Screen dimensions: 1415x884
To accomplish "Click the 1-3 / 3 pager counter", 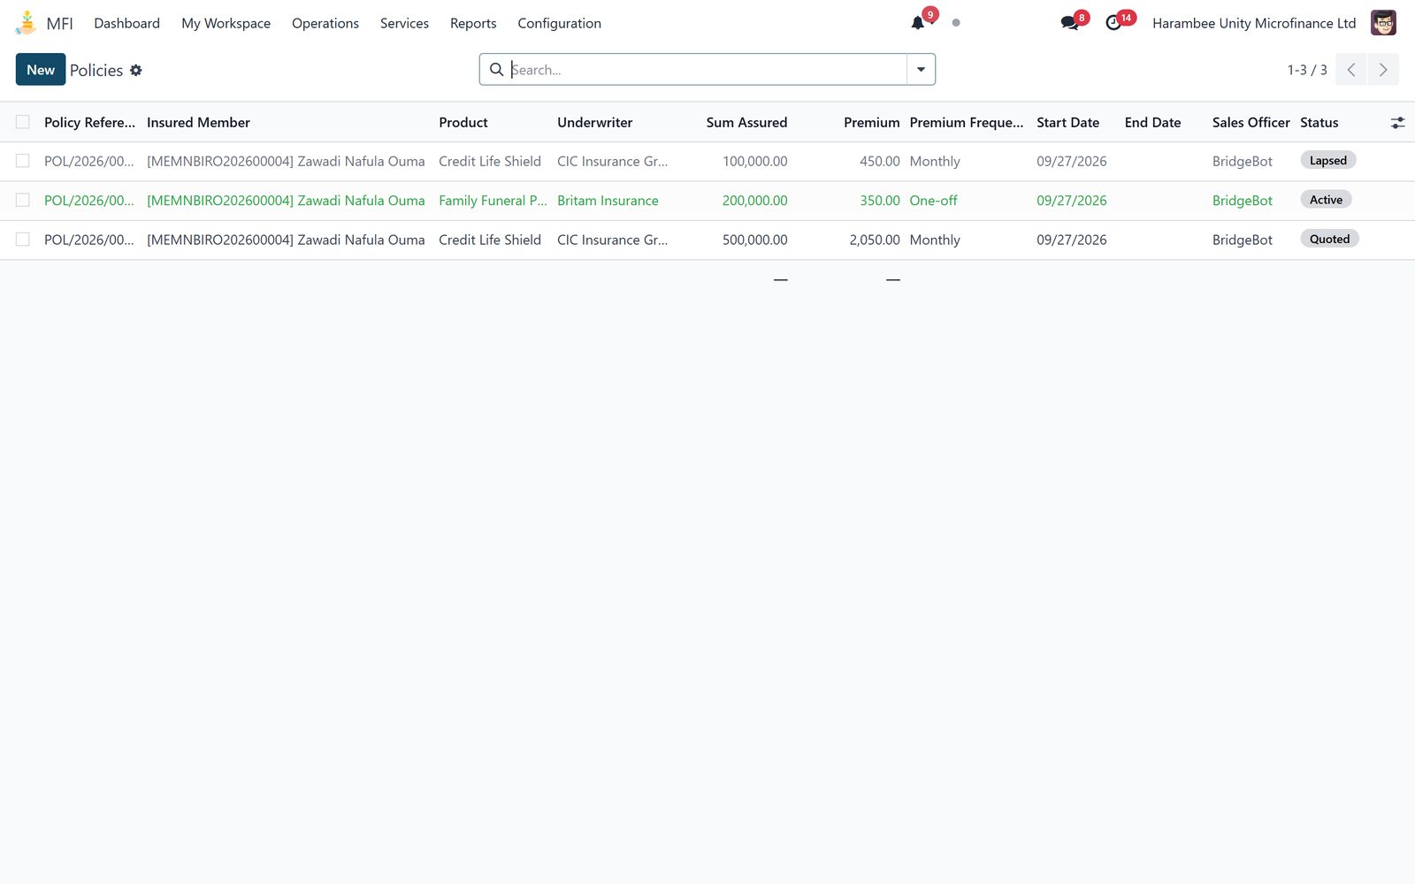I will click(1307, 70).
